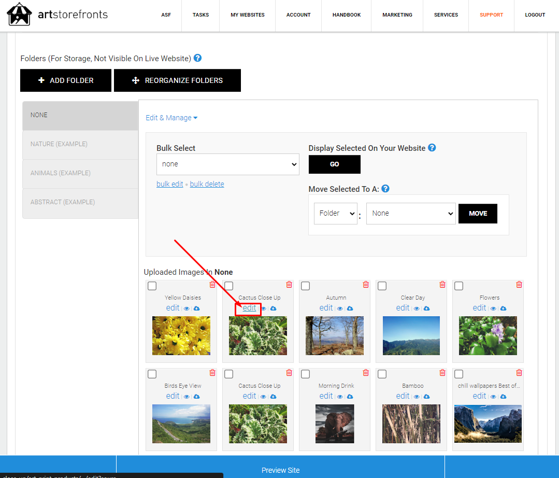This screenshot has width=559, height=478.
Task: Click trash icon on Bamboo image
Action: [x=442, y=372]
